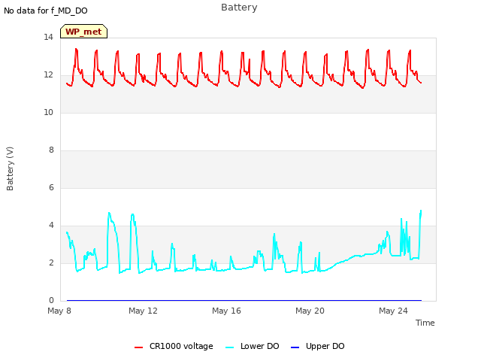Toggle Upper DO legend entry

coord(317,347)
